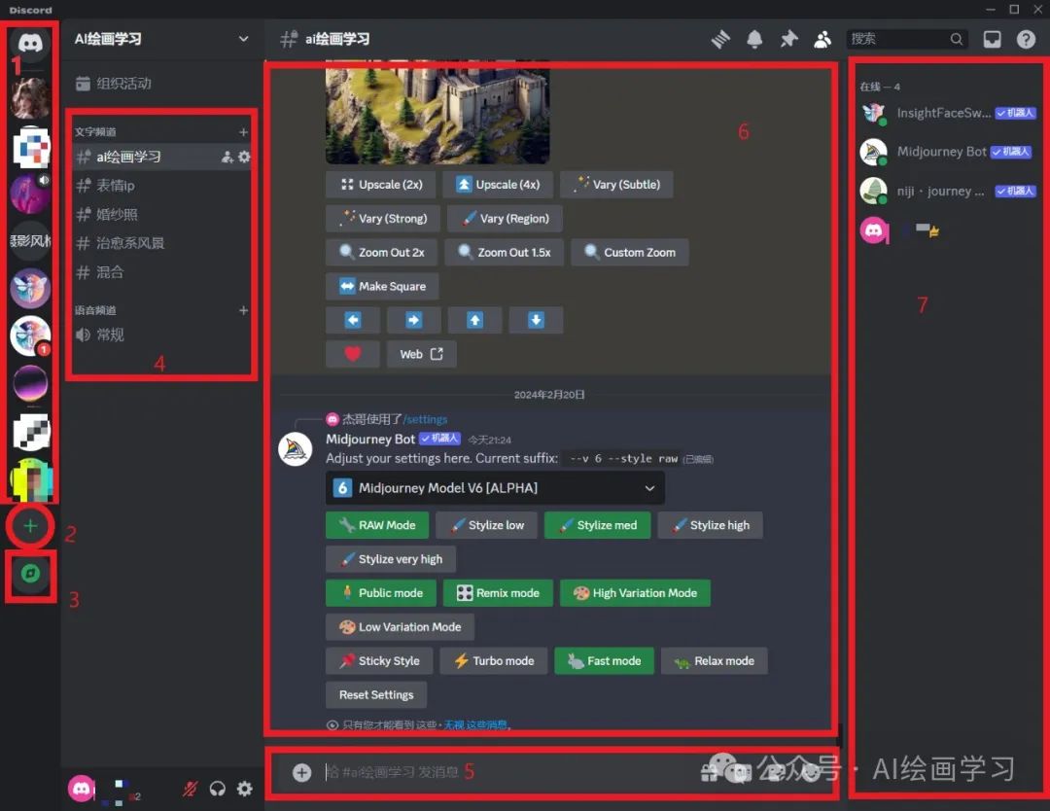Image resolution: width=1050 pixels, height=811 pixels.
Task: Click the search magnifier icon
Action: click(x=957, y=40)
